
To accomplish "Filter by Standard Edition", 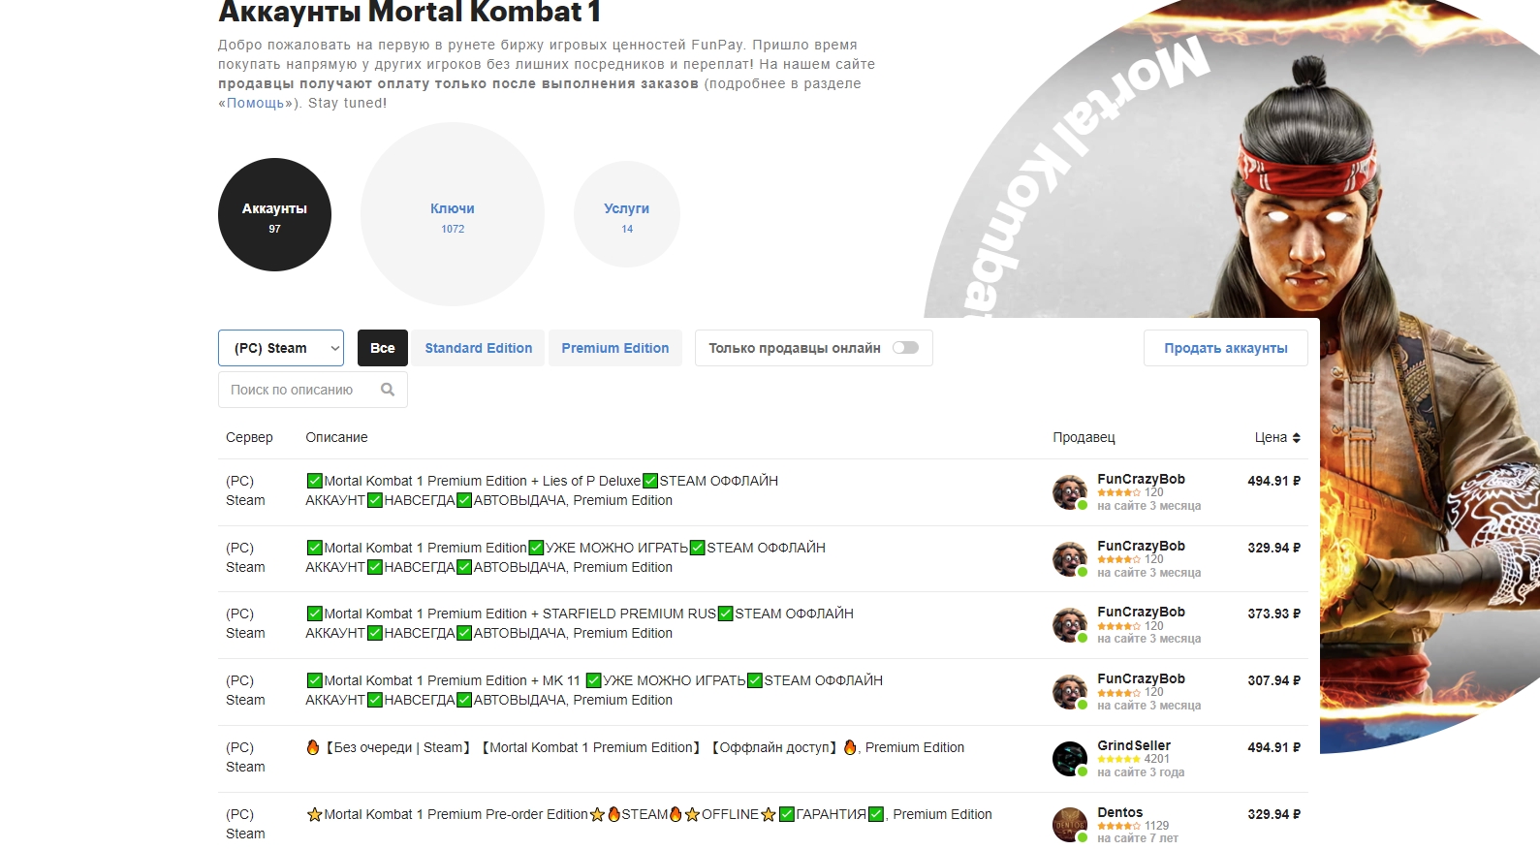I will click(x=479, y=348).
